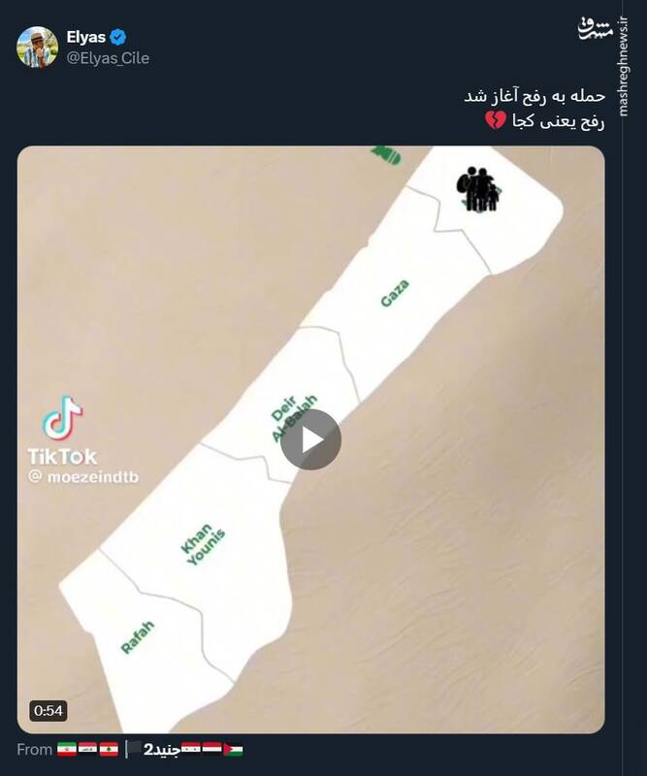Image resolution: width=647 pixels, height=776 pixels.
Task: Click the broken heart emoji
Action: [495, 120]
